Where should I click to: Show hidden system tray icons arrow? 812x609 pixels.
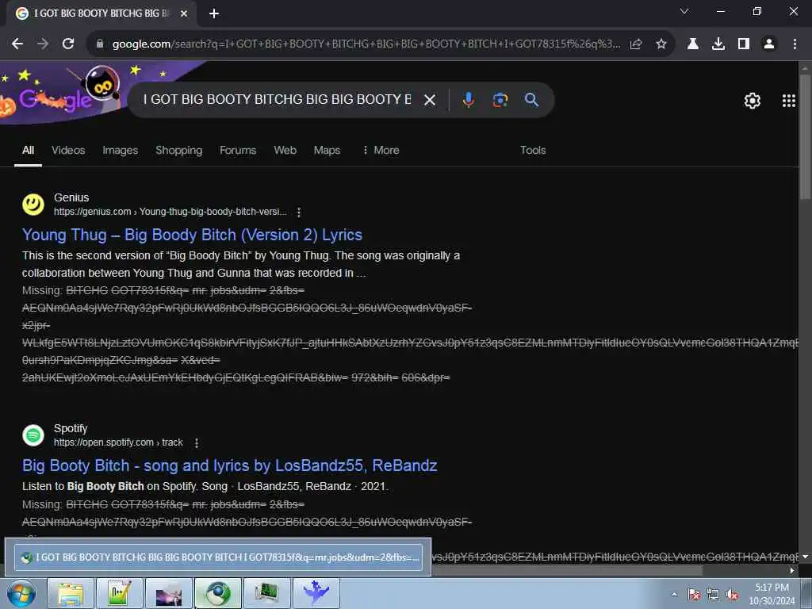coord(674,594)
